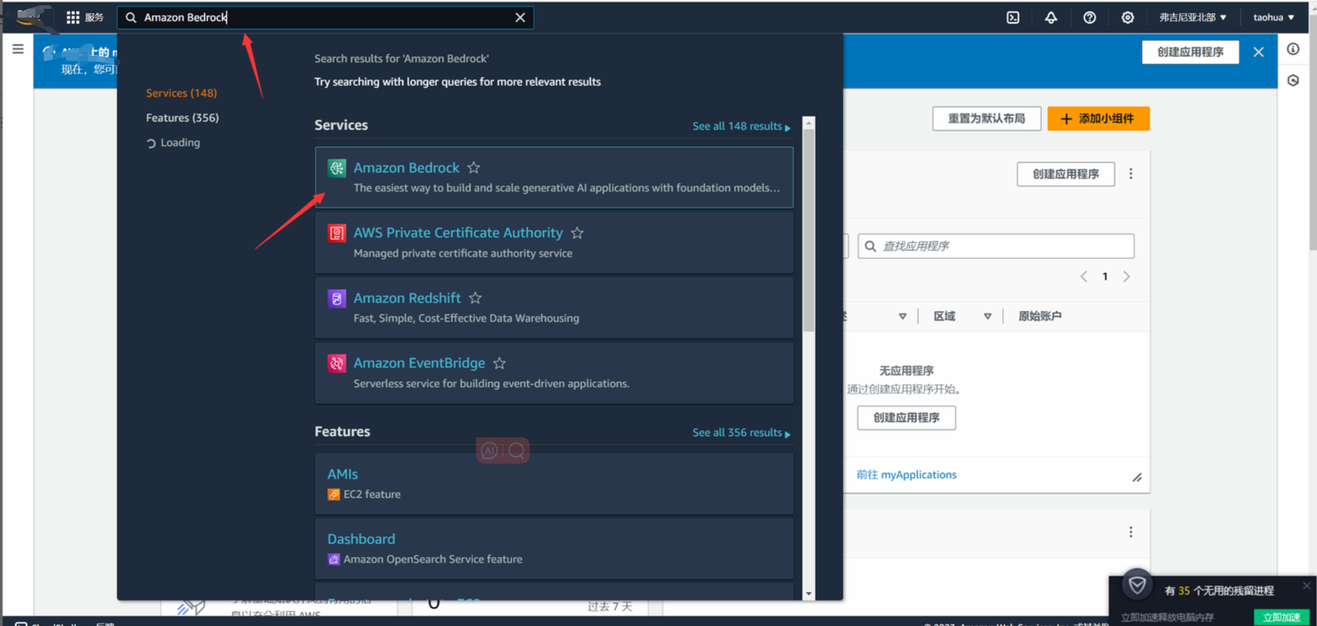Screen dimensions: 1317x626
Task: Focus the 查找应用程序 search field
Action: (996, 246)
